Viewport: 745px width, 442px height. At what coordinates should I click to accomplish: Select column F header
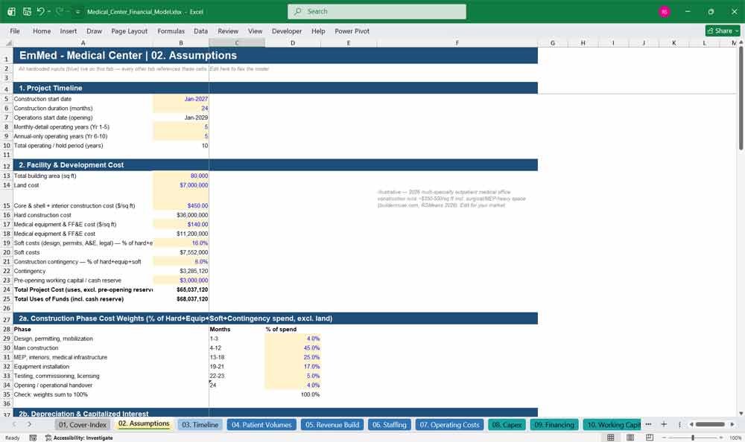pos(457,42)
